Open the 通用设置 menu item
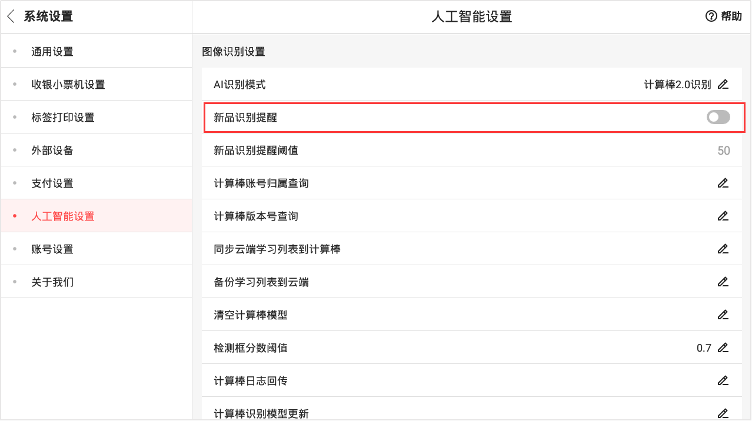752x421 pixels. (52, 52)
